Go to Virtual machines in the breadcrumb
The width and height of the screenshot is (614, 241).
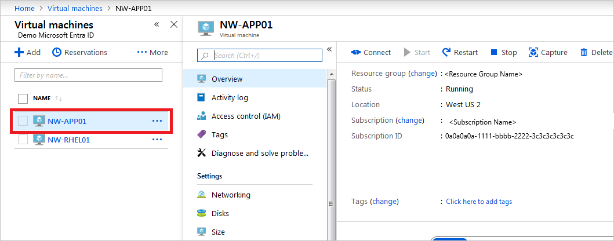pos(75,8)
